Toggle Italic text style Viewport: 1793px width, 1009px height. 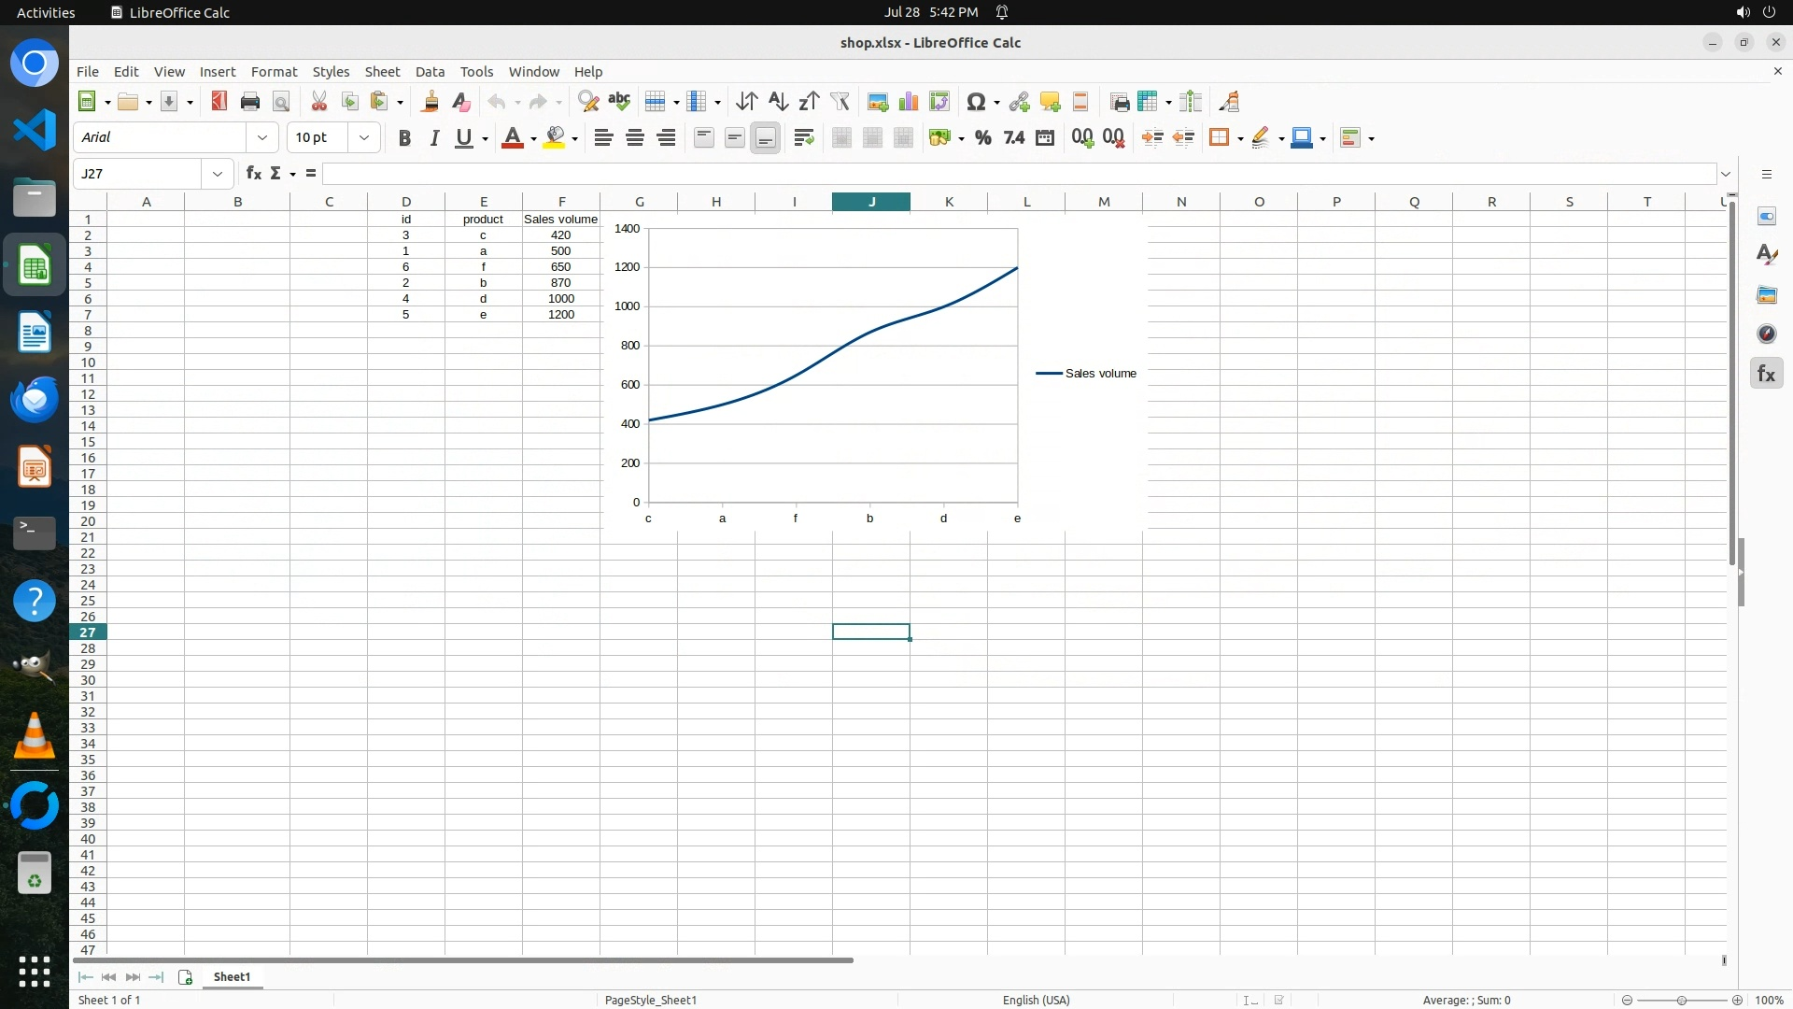pyautogui.click(x=434, y=138)
